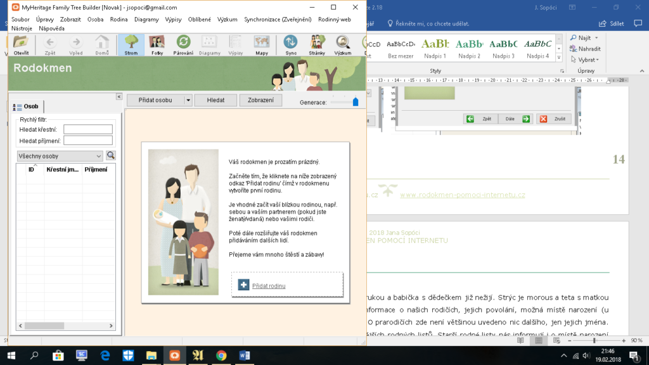Go to Domů (home) in the toolbar
Screen dimensions: 649x365
click(x=102, y=45)
